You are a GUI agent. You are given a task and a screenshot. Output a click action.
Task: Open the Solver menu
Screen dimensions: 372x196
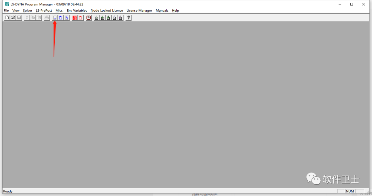pos(28,10)
